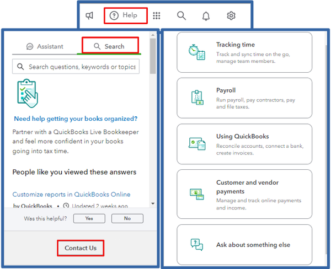
Task: Click the magnifier search icon in the top bar
Action: (181, 15)
